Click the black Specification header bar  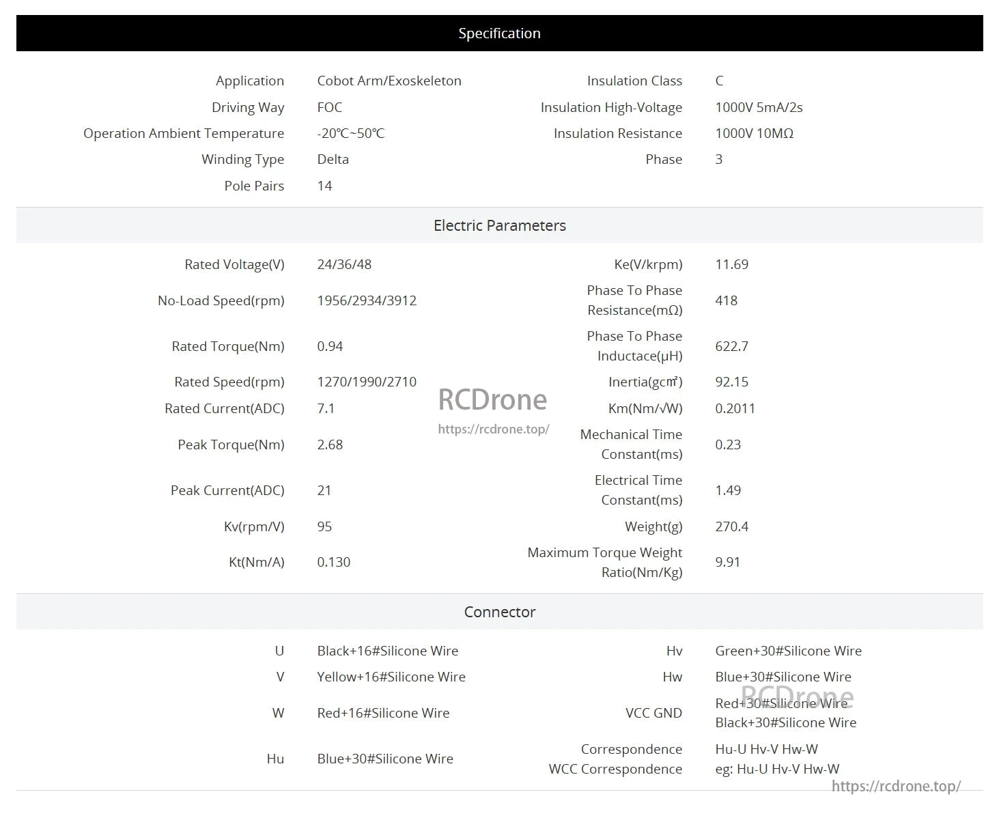pyautogui.click(x=499, y=33)
